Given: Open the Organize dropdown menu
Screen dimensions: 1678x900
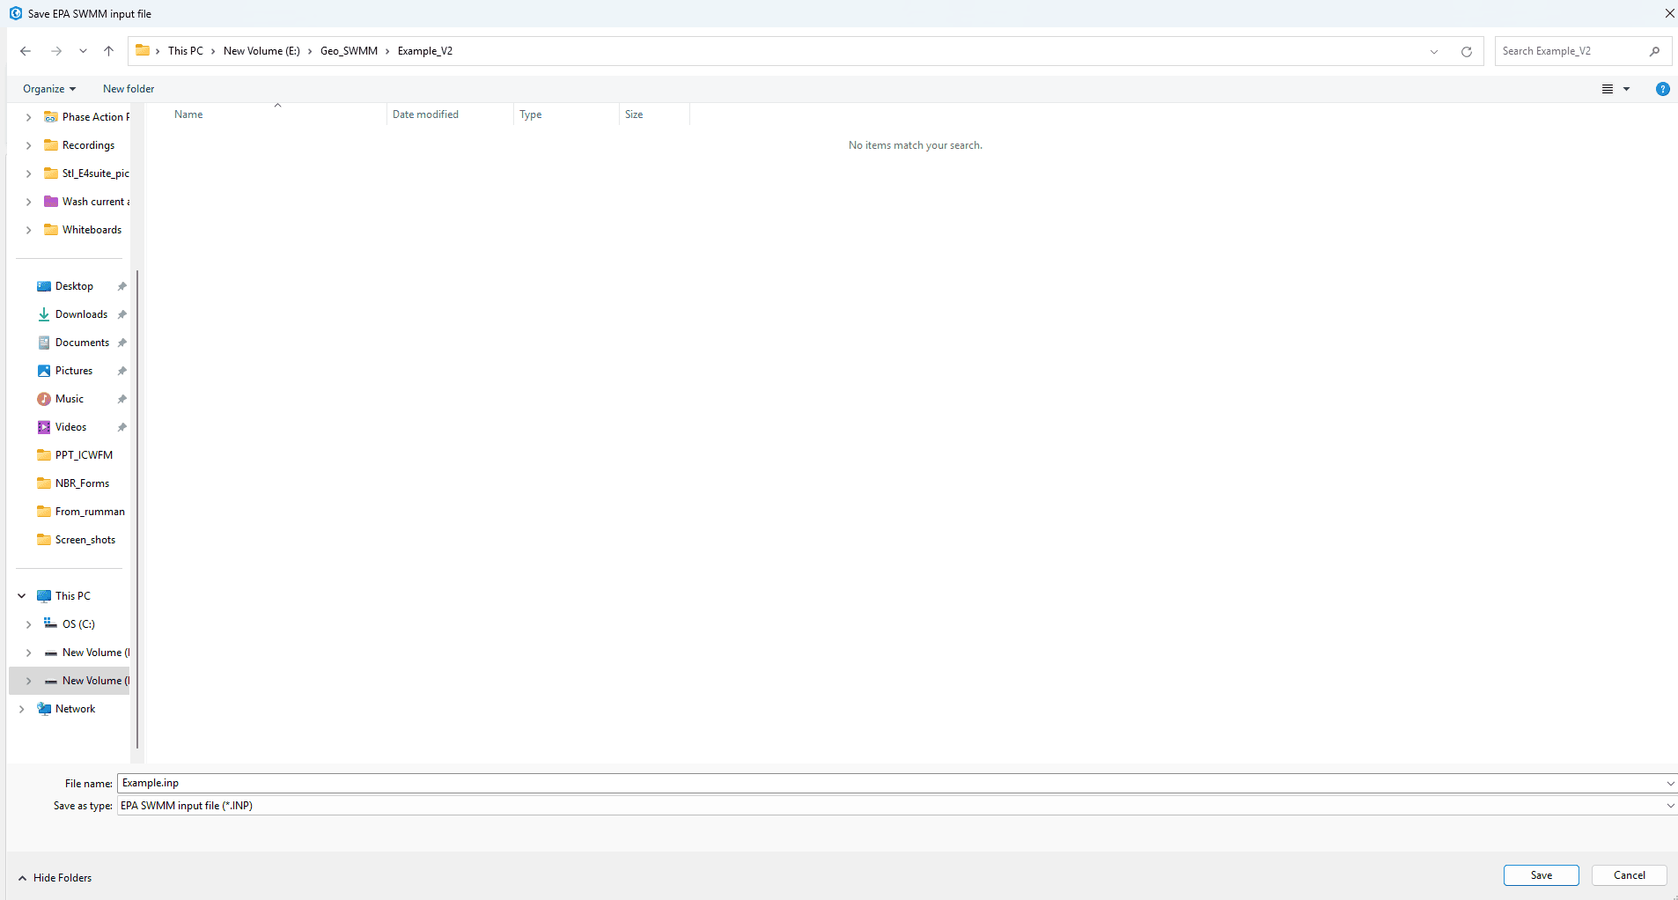Looking at the screenshot, I should pos(48,88).
